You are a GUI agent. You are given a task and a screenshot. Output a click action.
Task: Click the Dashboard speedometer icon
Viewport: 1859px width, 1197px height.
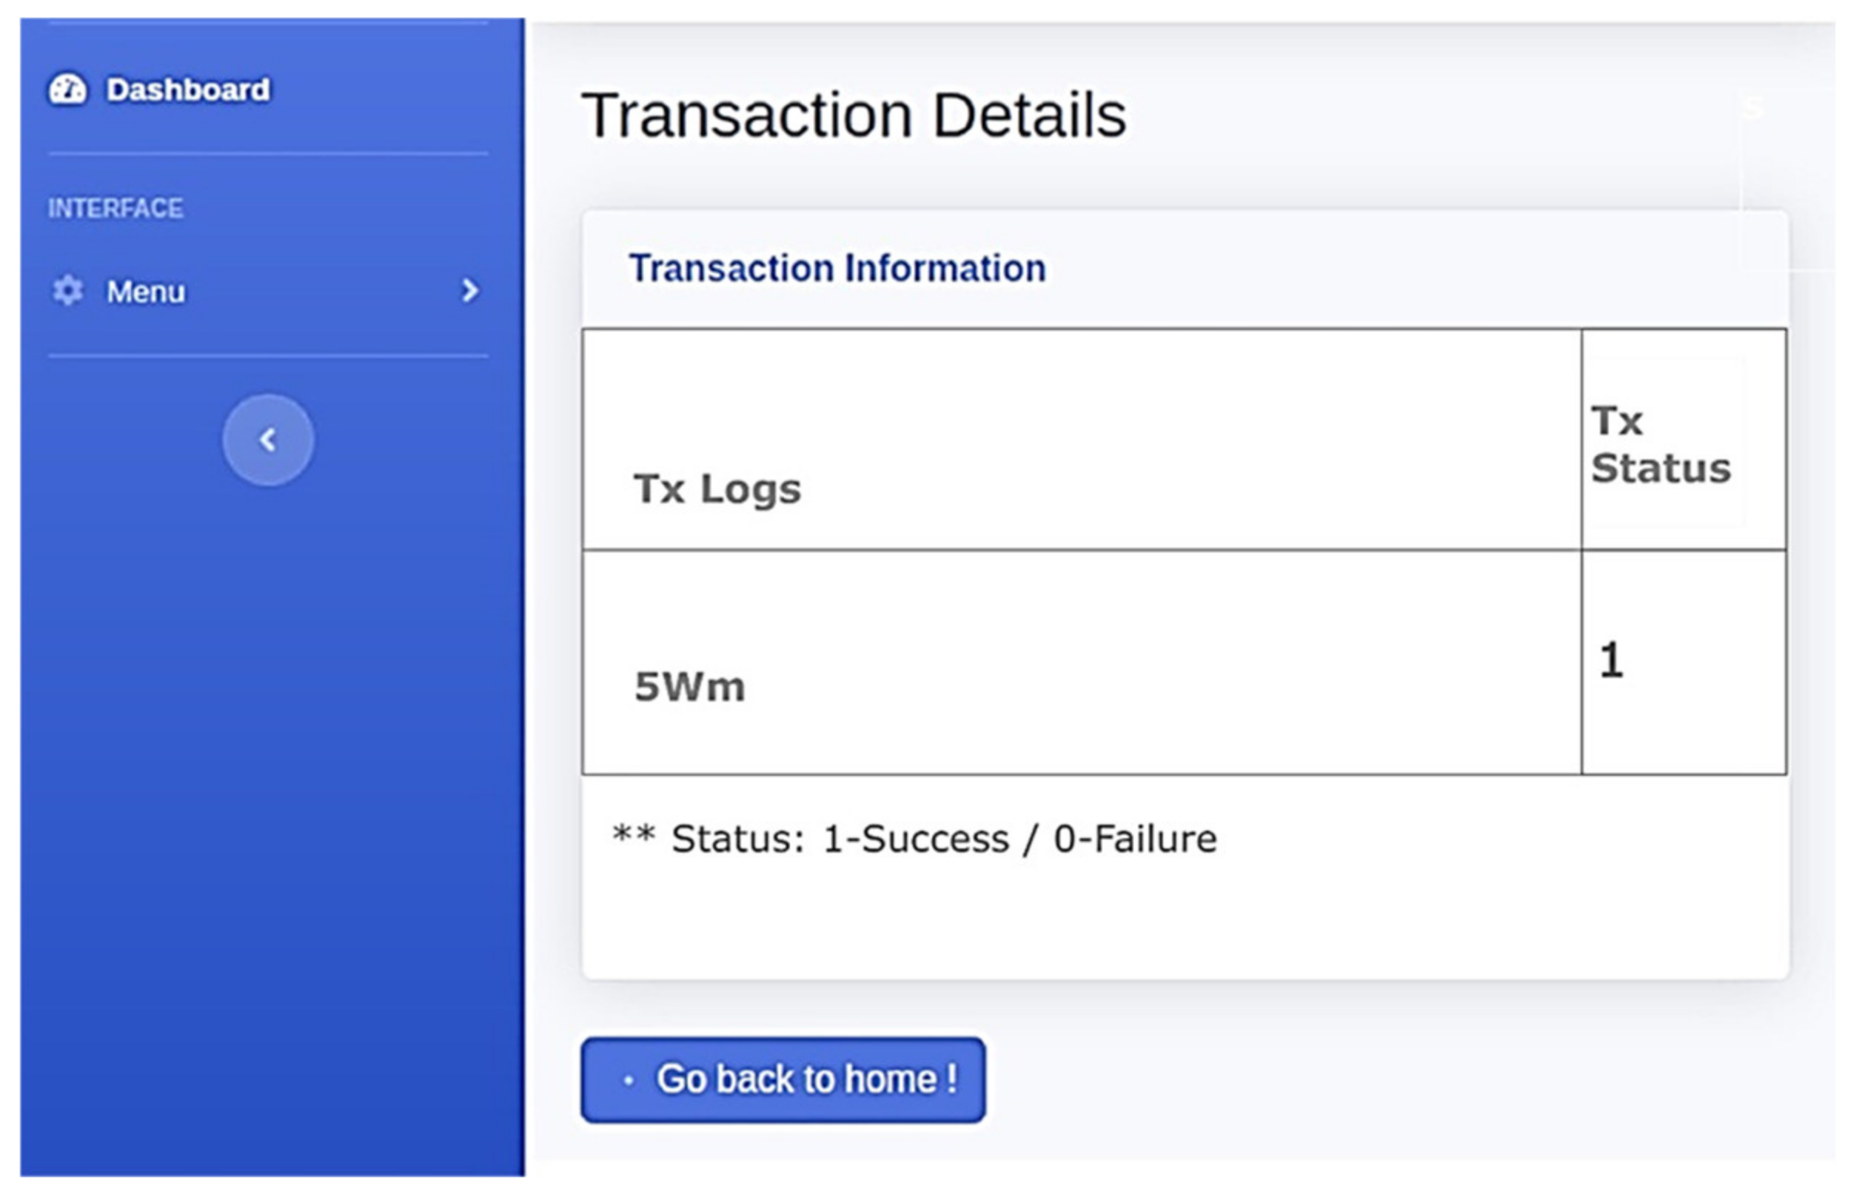click(67, 90)
